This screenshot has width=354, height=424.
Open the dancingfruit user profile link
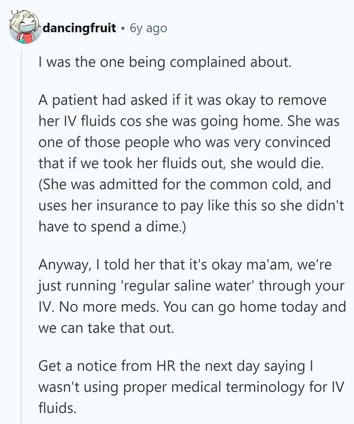80,28
